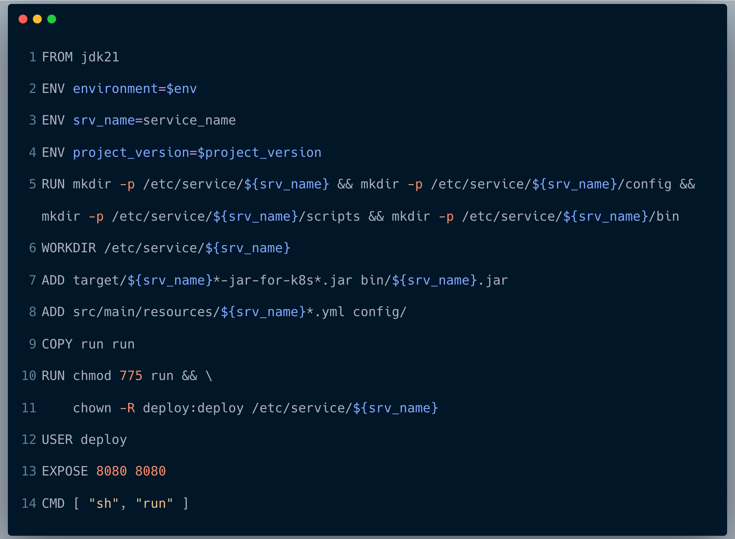735x539 pixels.
Task: Select the USER deploy instruction
Action: 84,439
